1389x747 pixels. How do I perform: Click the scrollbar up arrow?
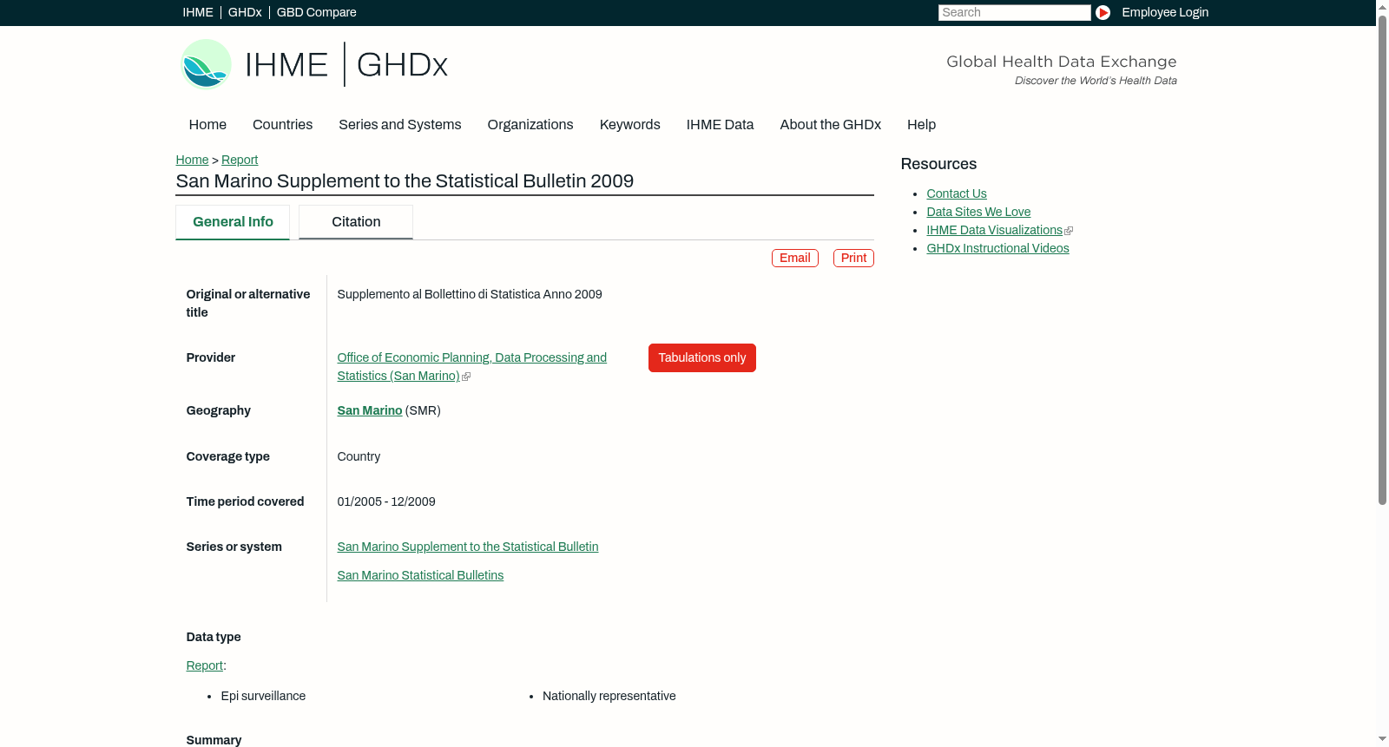(x=1382, y=7)
